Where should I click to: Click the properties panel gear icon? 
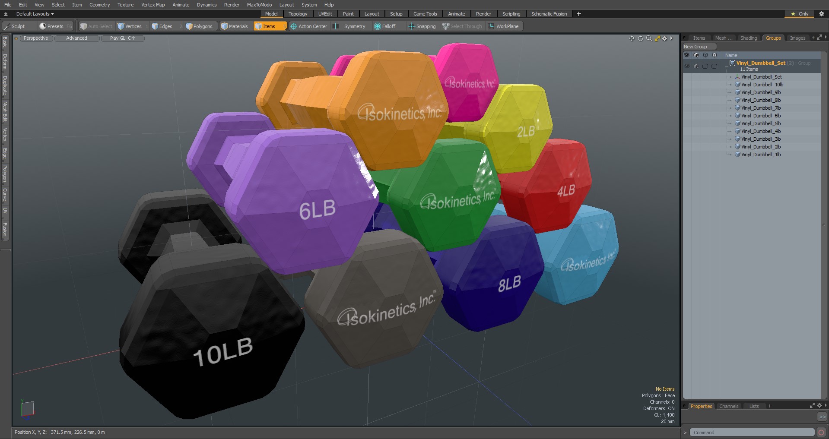pyautogui.click(x=819, y=406)
